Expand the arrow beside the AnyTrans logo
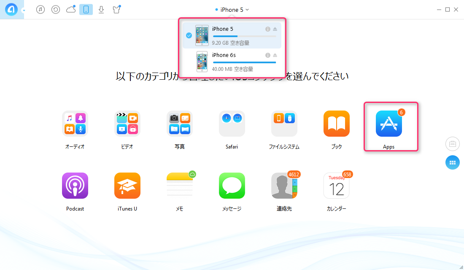 24,11
